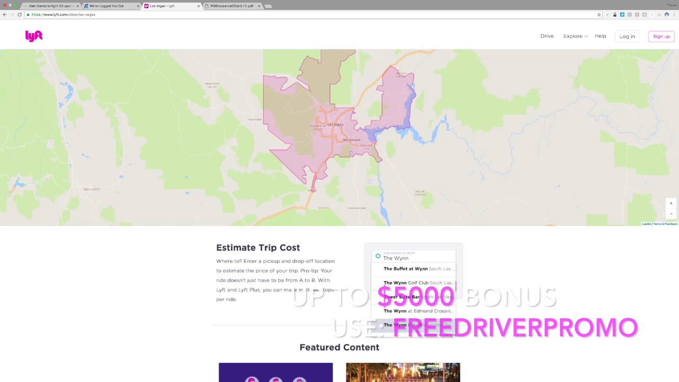Click the Las Vegas label on the map
Viewport: 679px width, 382px height.
click(335, 125)
